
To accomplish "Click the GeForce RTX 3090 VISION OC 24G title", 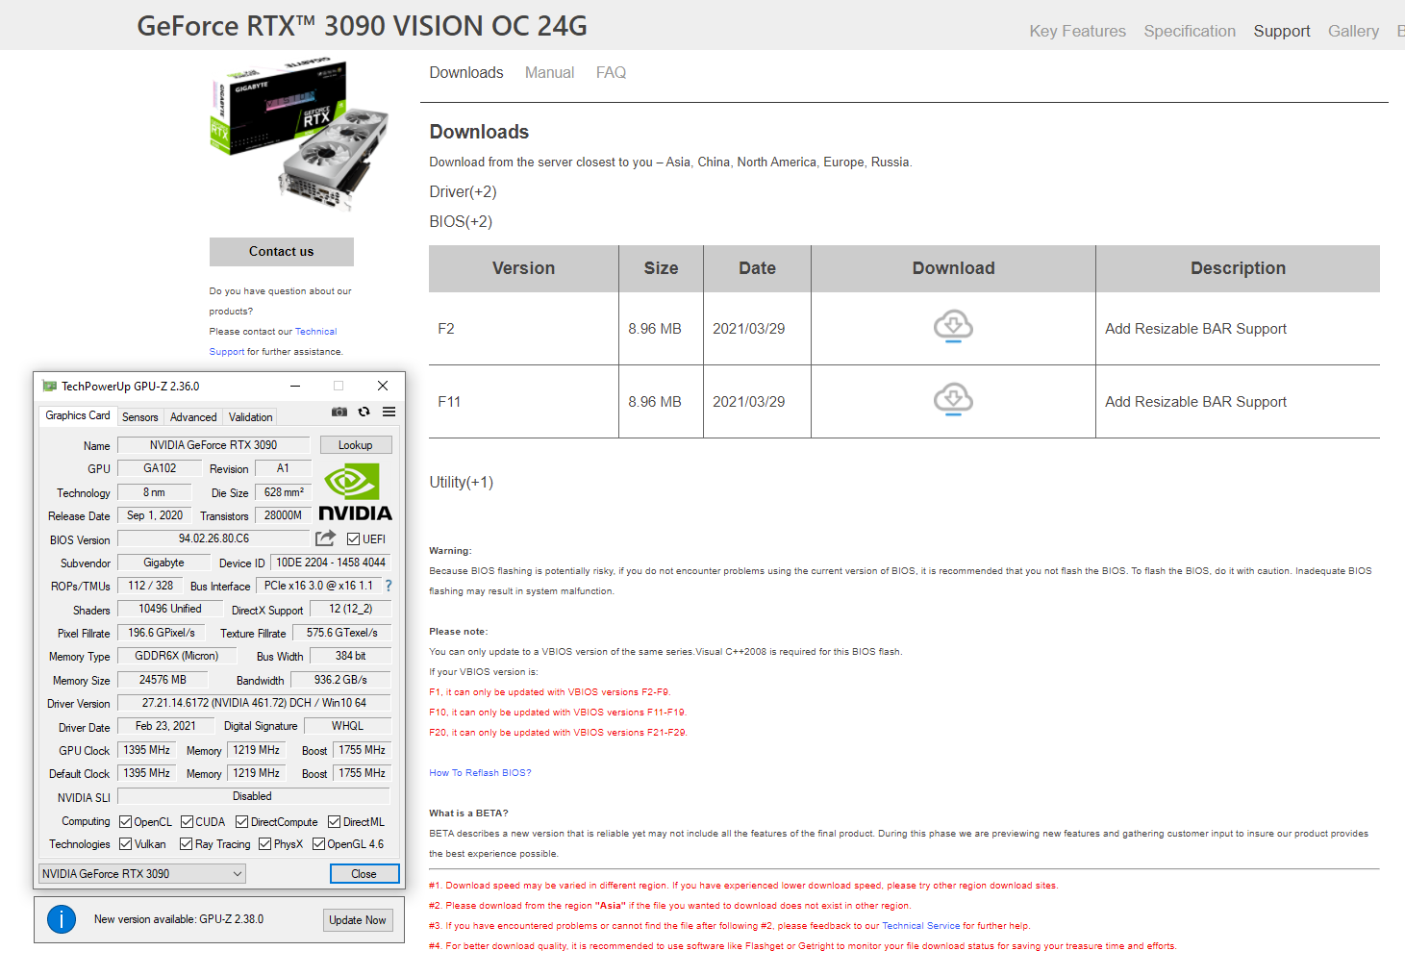I will (x=362, y=26).
